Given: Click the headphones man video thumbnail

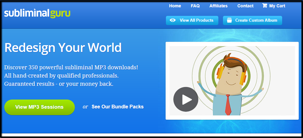Looking at the screenshot, I should click(x=232, y=81).
